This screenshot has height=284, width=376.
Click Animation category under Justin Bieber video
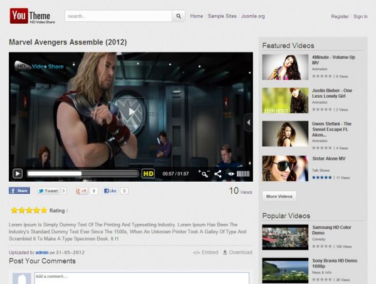tap(320, 102)
